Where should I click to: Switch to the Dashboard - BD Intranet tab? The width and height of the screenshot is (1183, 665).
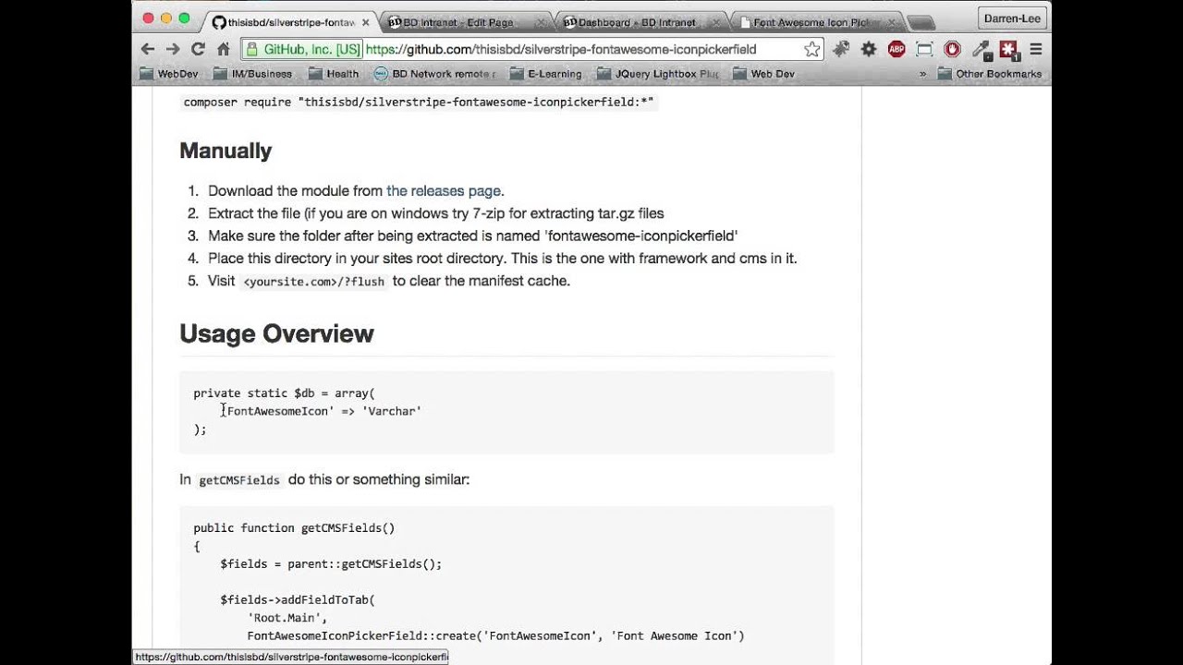[x=636, y=22]
